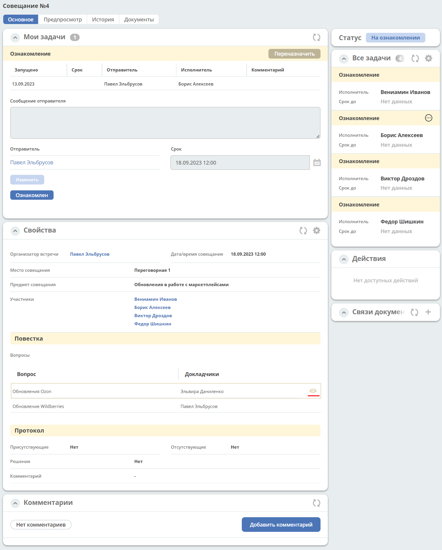442x550 pixels.
Task: Refresh the Комментарии panel
Action: [x=316, y=503]
